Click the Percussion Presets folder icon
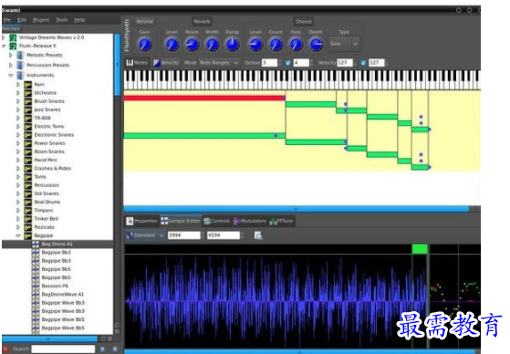 [20, 66]
